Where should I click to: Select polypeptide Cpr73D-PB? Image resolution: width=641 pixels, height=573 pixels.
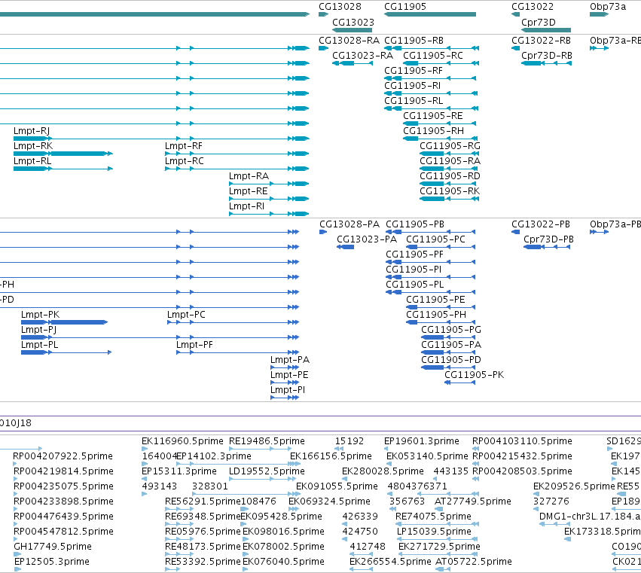point(548,239)
